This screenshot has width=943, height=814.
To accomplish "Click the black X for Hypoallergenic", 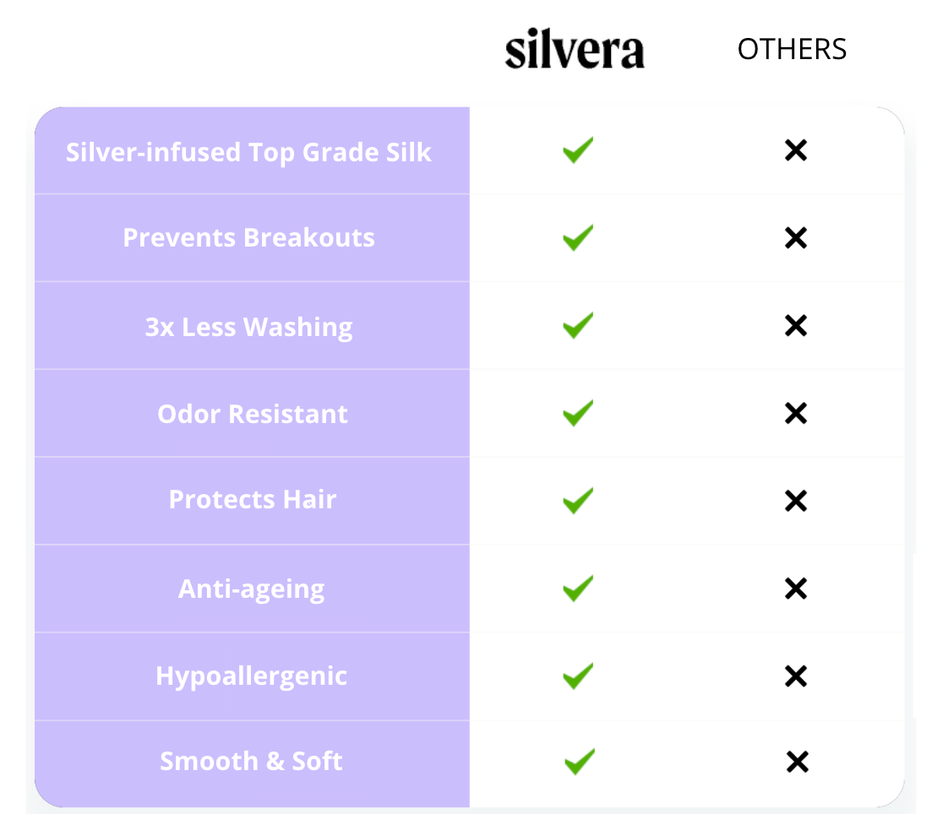I will click(796, 676).
